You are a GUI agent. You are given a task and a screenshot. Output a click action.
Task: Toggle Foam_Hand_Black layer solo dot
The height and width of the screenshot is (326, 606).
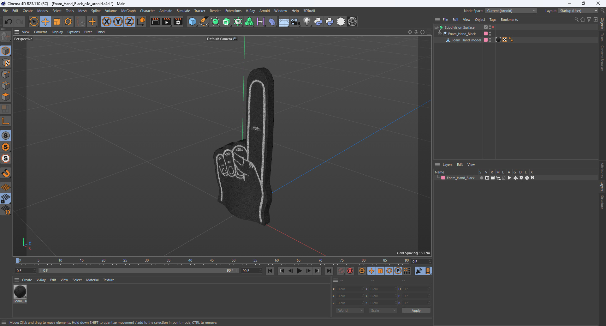pos(481,178)
